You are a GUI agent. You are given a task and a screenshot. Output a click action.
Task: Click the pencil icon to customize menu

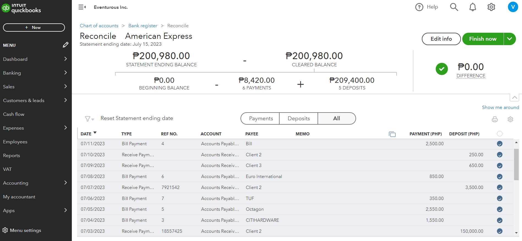(x=65, y=45)
